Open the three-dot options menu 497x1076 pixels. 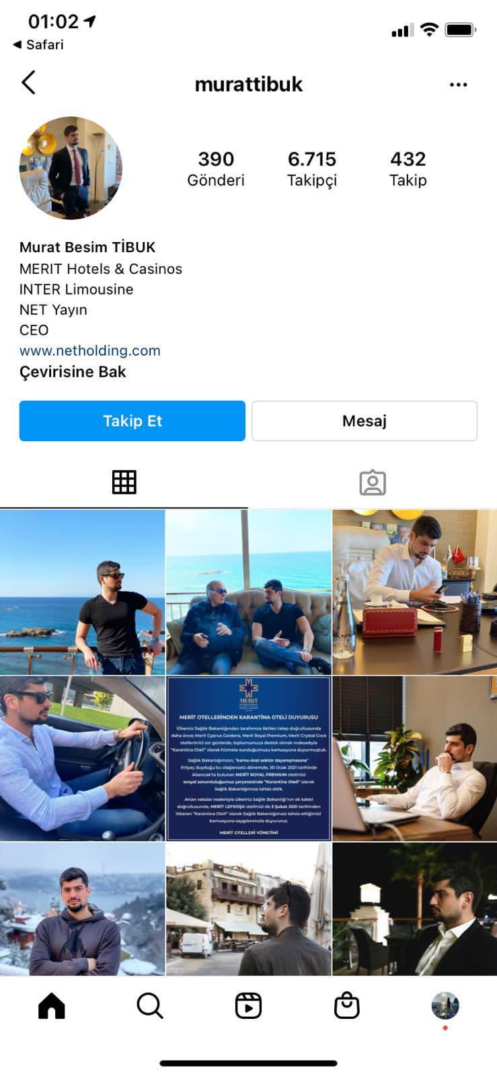[x=458, y=85]
